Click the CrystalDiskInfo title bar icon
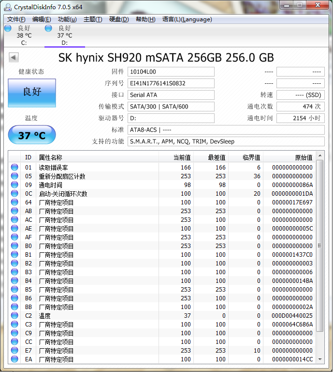This screenshot has width=333, height=372. coord(8,7)
